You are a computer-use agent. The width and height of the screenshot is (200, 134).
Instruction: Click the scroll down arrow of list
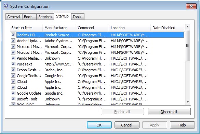coord(187,102)
